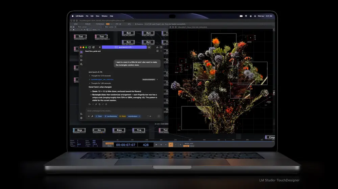Send message with the up-arrow button
This screenshot has height=189, width=338.
(159, 116)
